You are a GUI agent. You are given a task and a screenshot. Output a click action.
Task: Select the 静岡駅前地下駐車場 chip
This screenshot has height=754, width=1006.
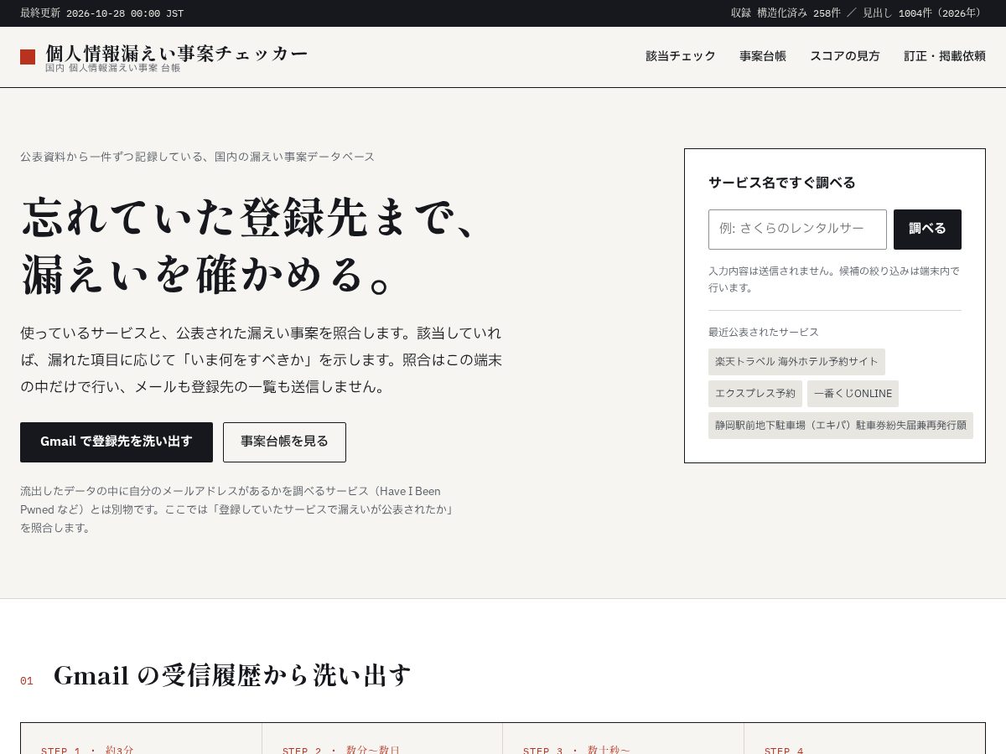click(841, 426)
